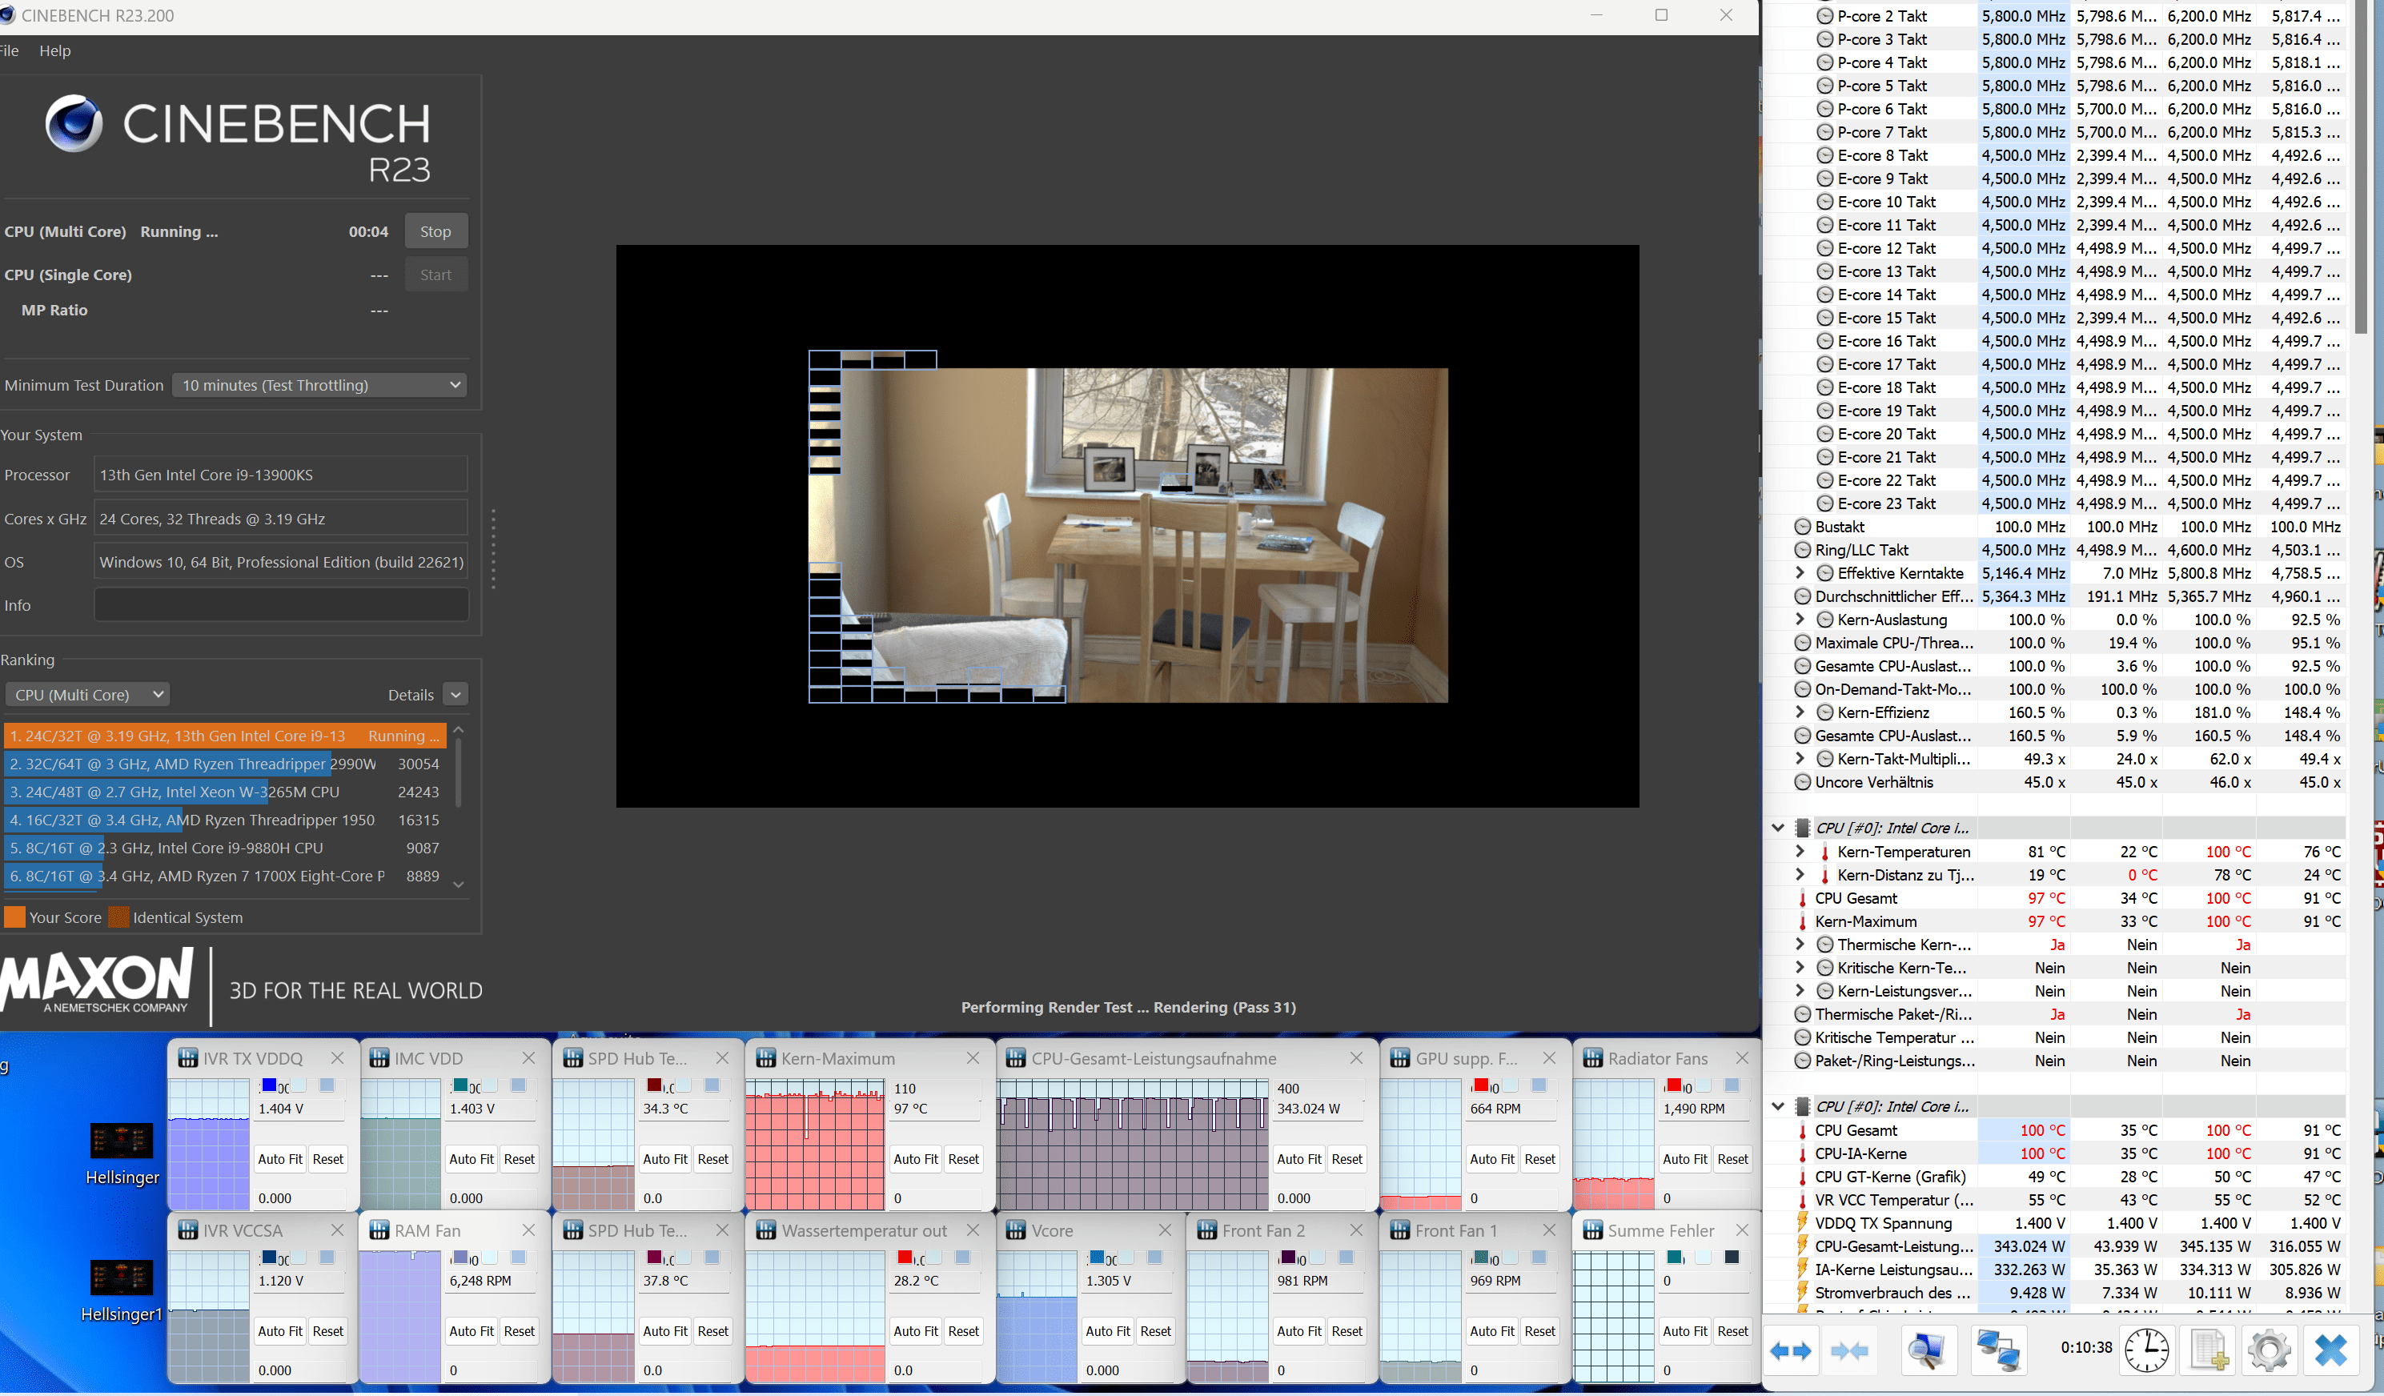Click the Vcore graph window icon
The width and height of the screenshot is (2384, 1396).
click(1016, 1230)
